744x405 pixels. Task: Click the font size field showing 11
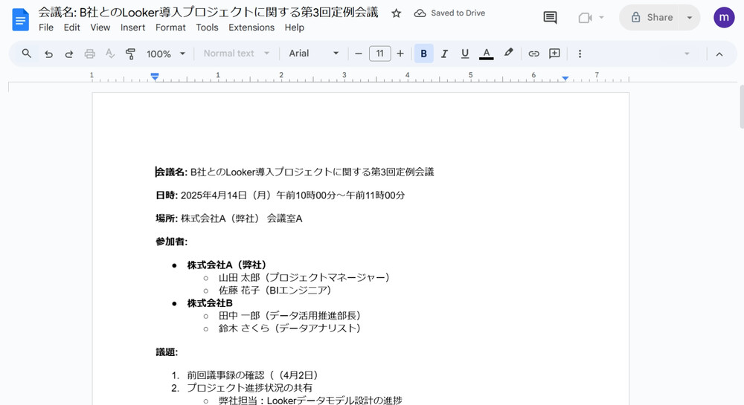click(380, 54)
